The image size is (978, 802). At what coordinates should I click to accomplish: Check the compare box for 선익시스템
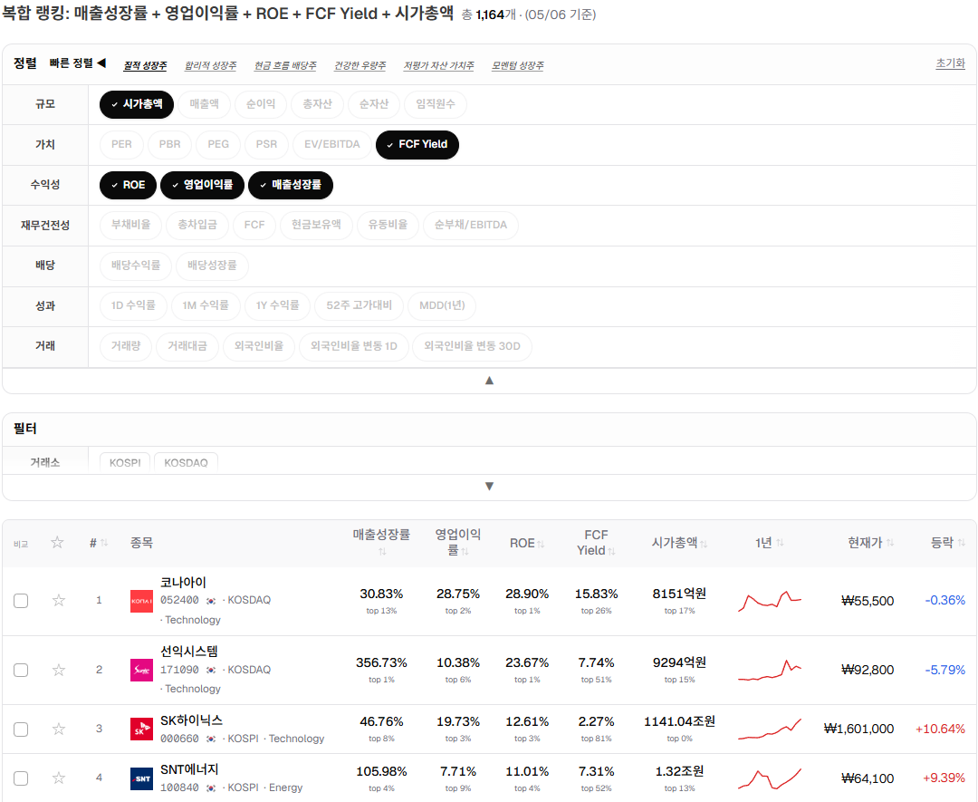pyautogui.click(x=21, y=670)
